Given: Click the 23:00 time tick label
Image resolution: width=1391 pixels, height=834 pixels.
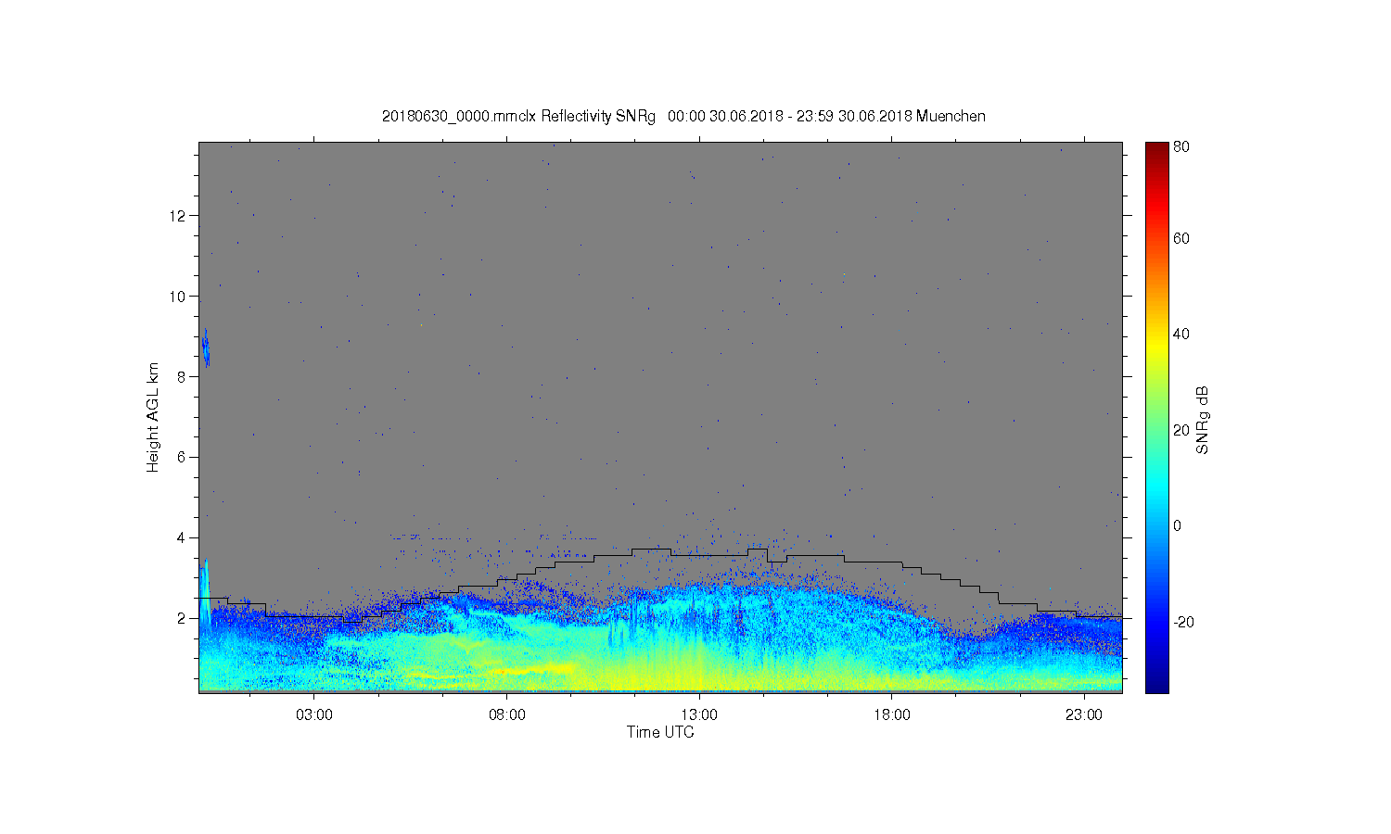Looking at the screenshot, I should point(1084,715).
